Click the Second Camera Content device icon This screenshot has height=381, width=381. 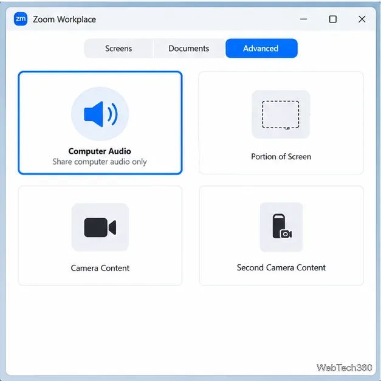(x=281, y=227)
